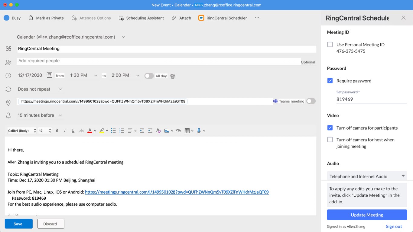The image size is (413, 232).
Task: Click the yellow text highlight pen
Action: pos(102,131)
